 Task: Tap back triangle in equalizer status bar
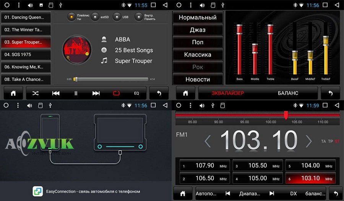pos(337,5)
